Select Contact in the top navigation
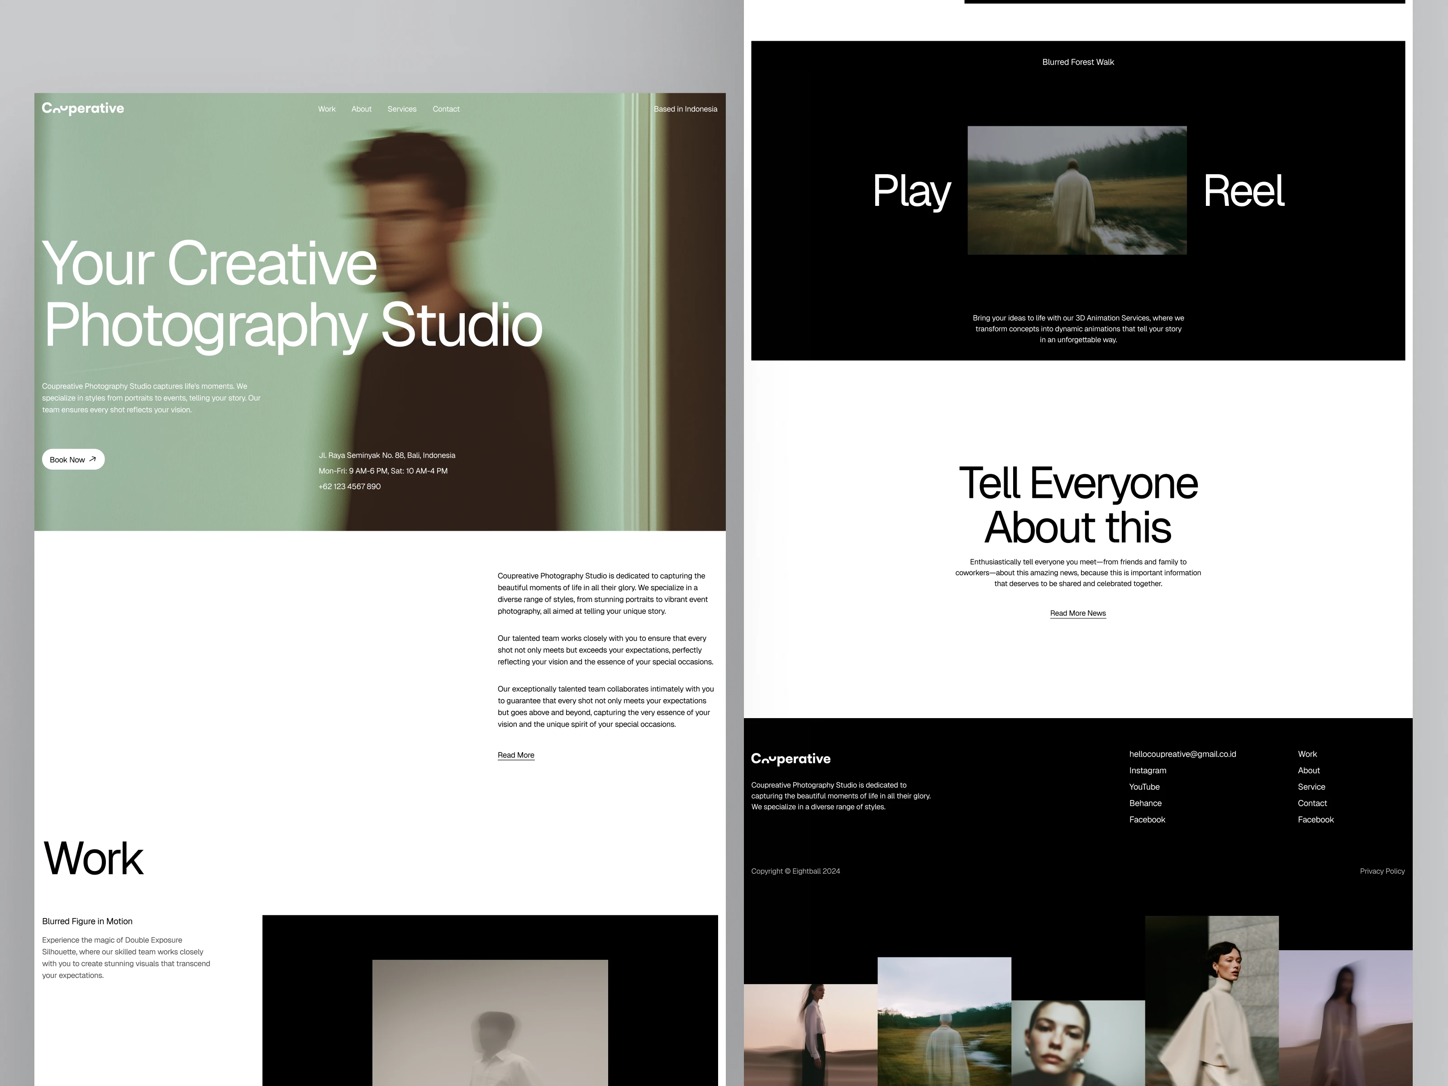1448x1086 pixels. pyautogui.click(x=446, y=110)
